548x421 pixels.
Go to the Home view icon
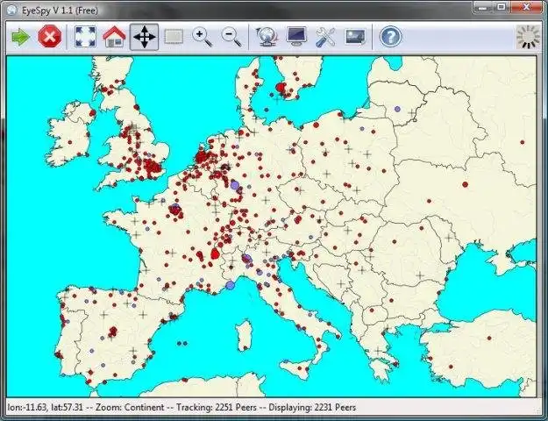click(114, 37)
